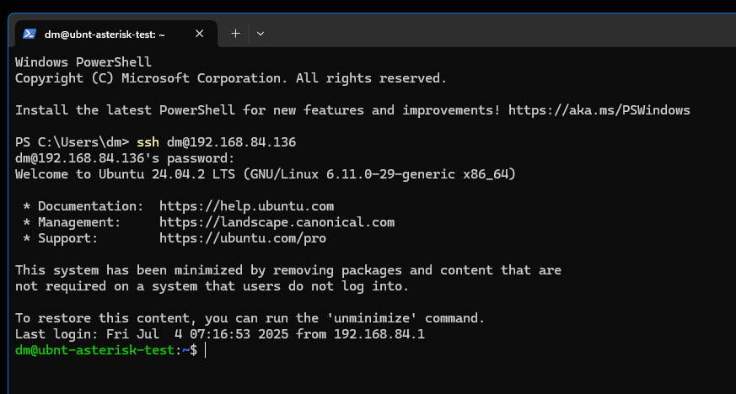The width and height of the screenshot is (736, 394).
Task: Click the 'This system has been minimized' line
Action: pos(288,270)
